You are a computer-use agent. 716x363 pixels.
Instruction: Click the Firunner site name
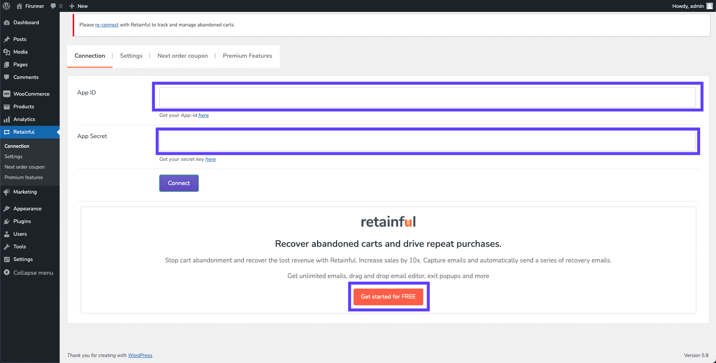[35, 6]
